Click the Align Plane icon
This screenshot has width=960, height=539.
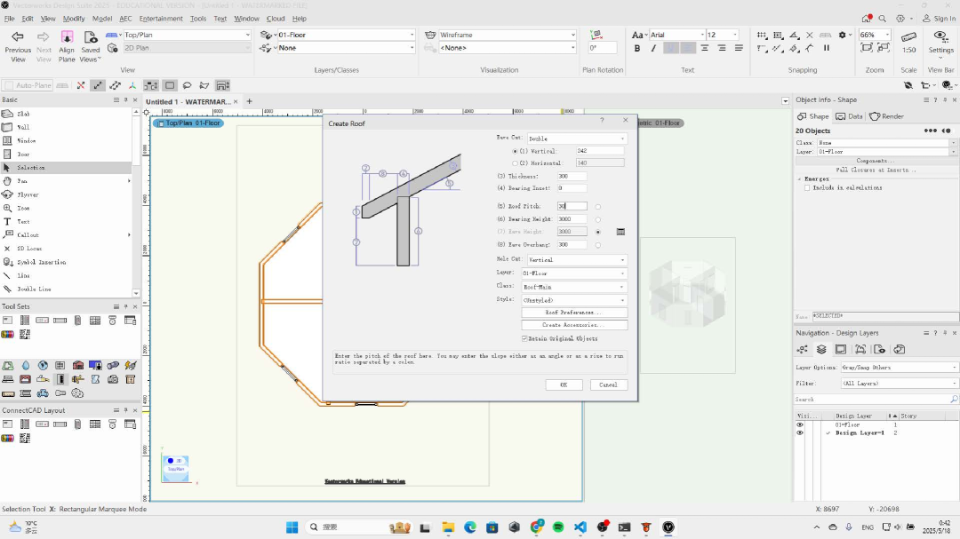click(x=67, y=36)
